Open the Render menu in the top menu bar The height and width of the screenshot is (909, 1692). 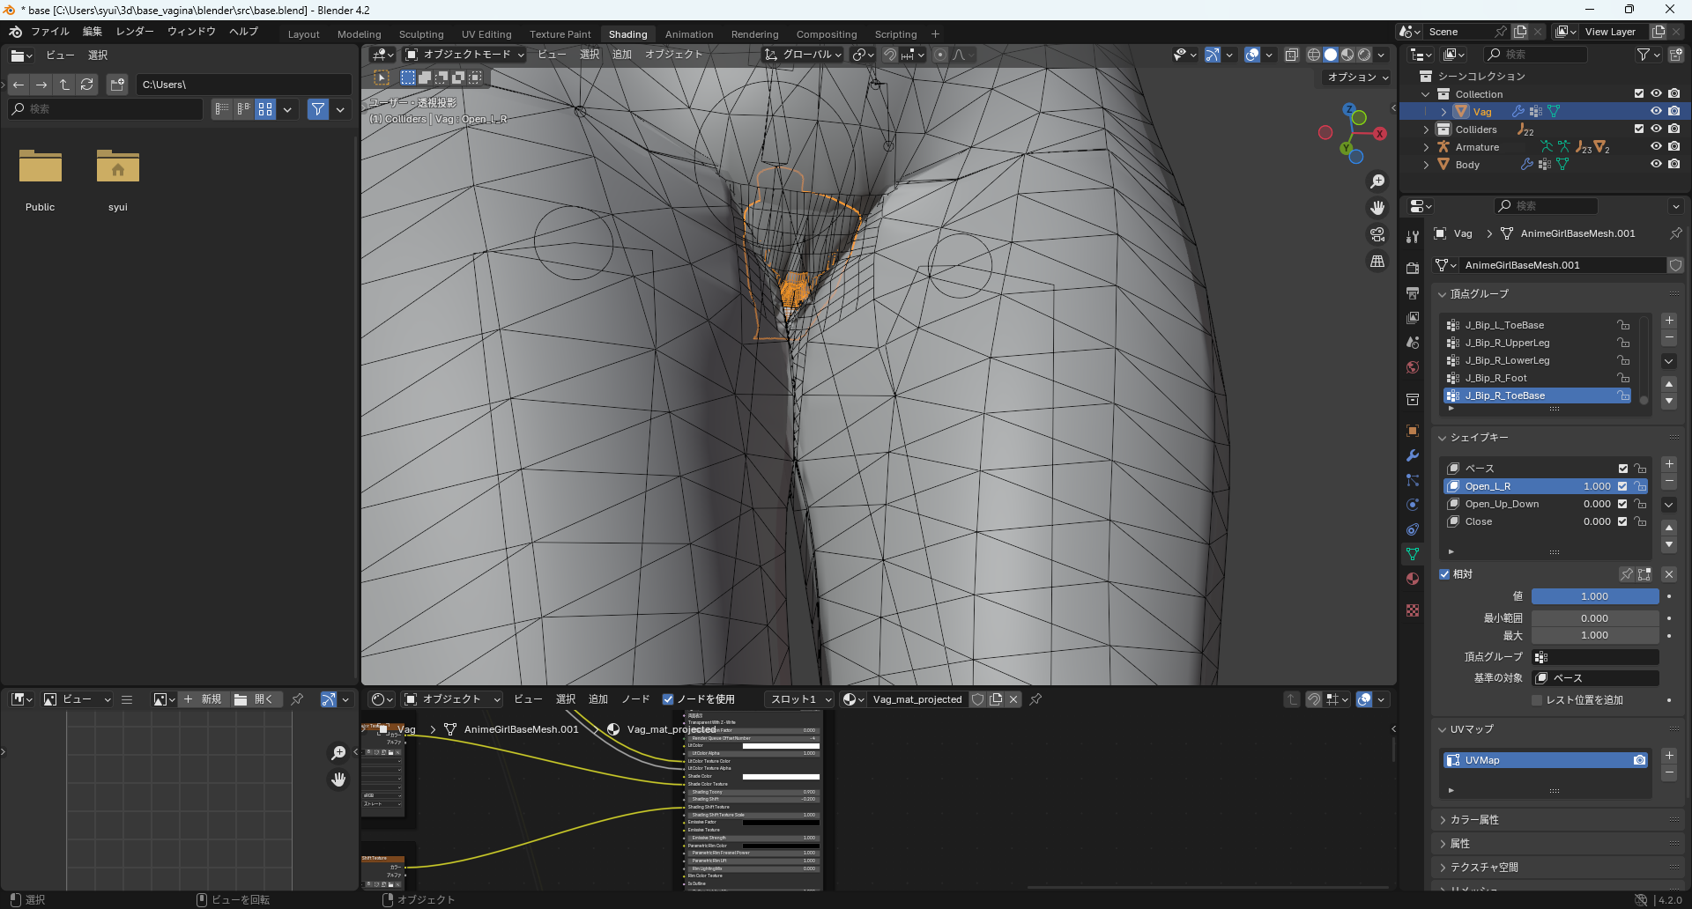135,32
